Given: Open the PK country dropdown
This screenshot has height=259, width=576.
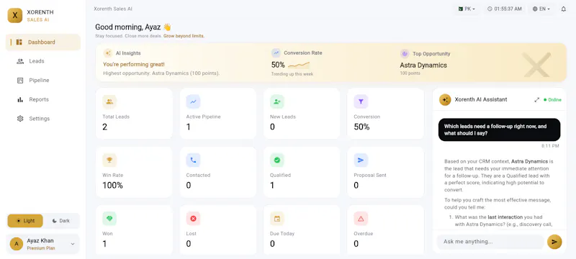Looking at the screenshot, I should pos(467,9).
